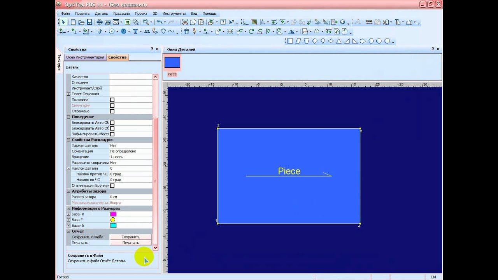Click the blue button tool icon
The image size is (498, 280).
pos(123,31)
